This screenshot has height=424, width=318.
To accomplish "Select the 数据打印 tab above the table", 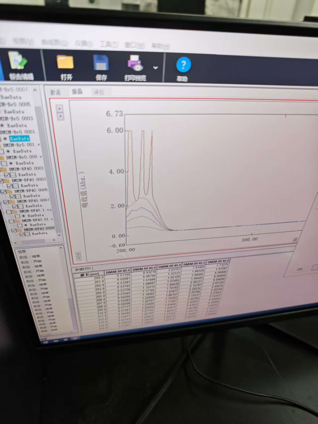I will tap(83, 269).
